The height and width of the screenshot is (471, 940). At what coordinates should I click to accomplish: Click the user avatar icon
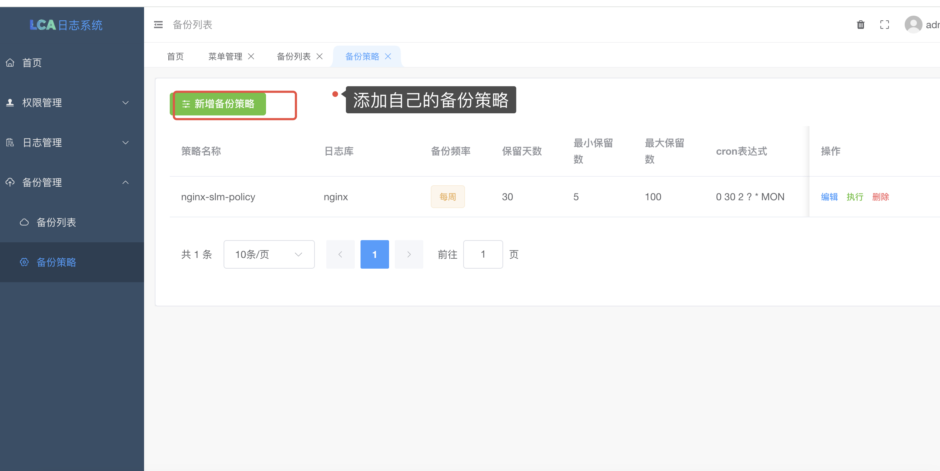[x=913, y=25]
